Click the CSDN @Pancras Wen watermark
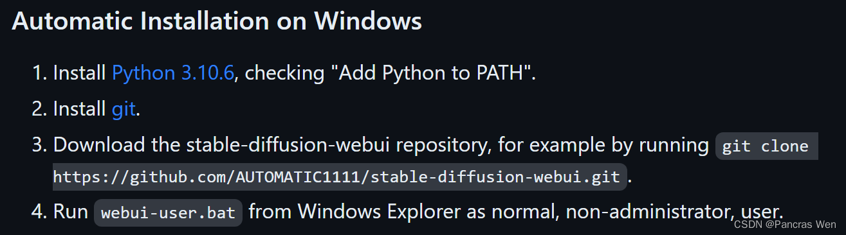The height and width of the screenshot is (235, 846). tap(784, 225)
